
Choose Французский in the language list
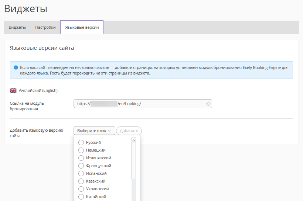point(81,166)
